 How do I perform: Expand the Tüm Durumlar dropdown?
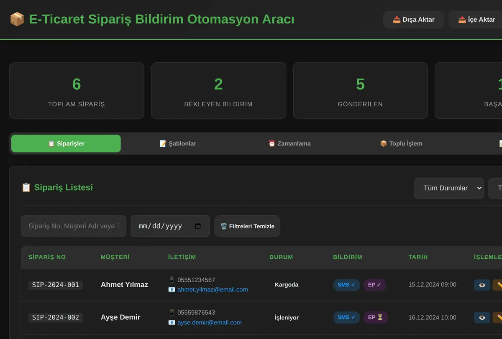tap(449, 188)
